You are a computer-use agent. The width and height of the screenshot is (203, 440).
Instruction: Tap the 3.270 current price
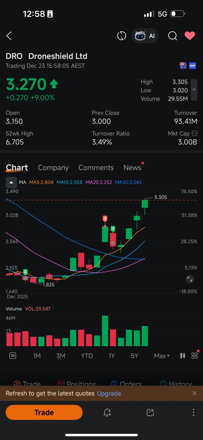pos(26,84)
